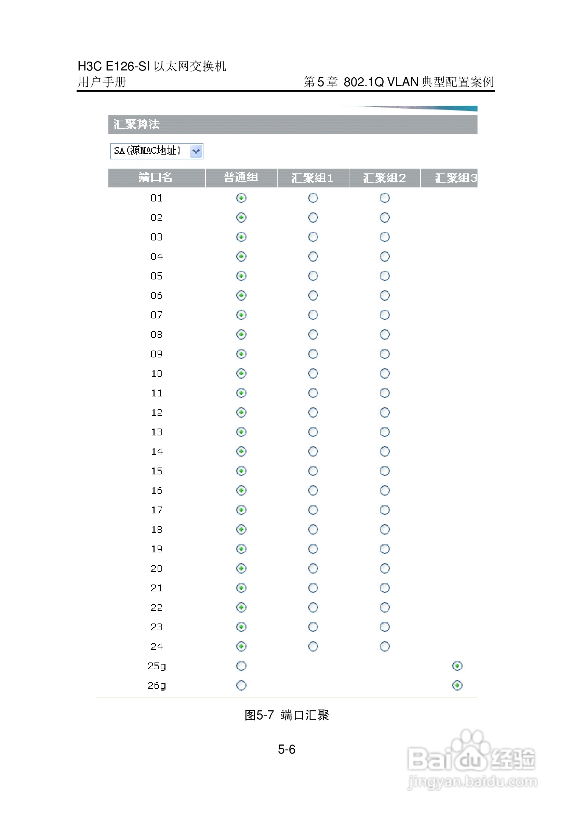Click the dropdown arrow beside SA algorithm
Image resolution: width=573 pixels, height=814 pixels.
[196, 152]
